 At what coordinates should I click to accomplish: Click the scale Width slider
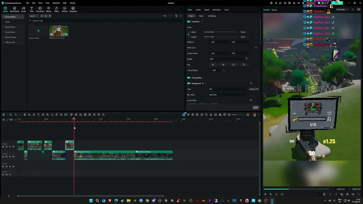point(221,32)
